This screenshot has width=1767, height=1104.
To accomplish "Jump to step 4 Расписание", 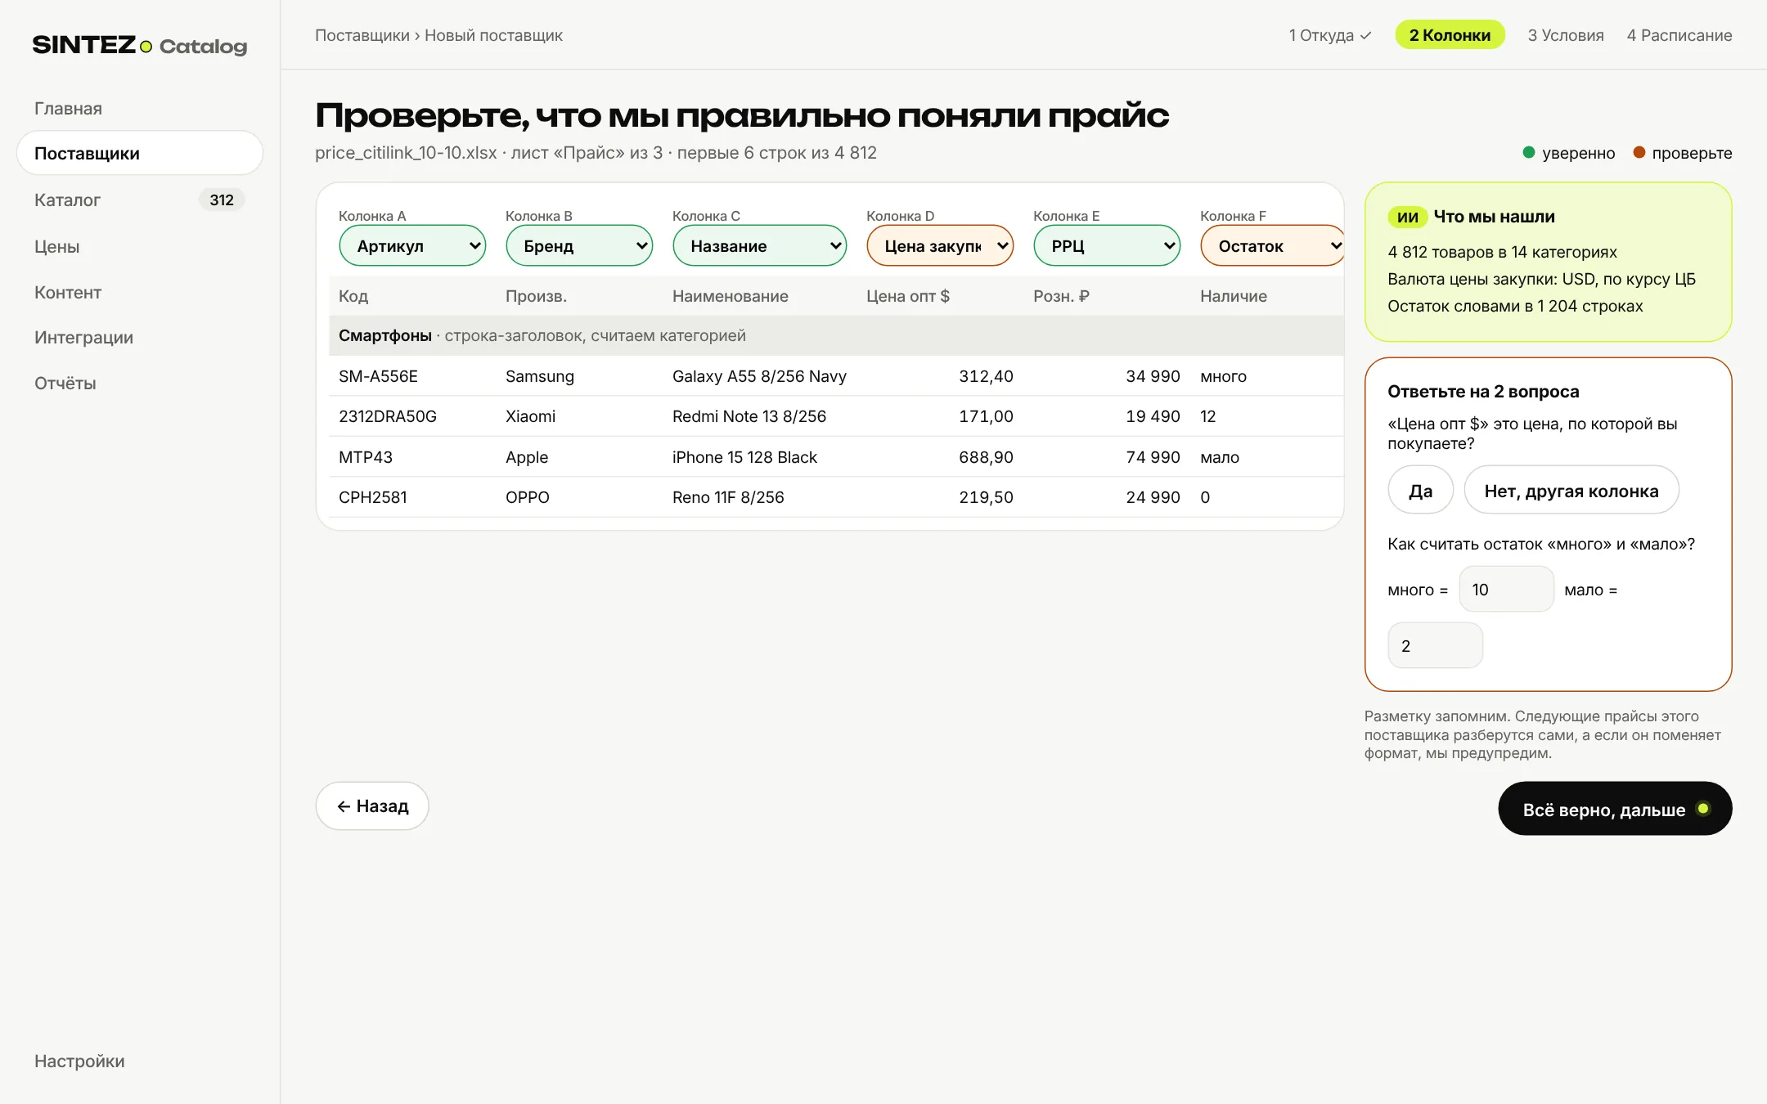I will pos(1679,35).
